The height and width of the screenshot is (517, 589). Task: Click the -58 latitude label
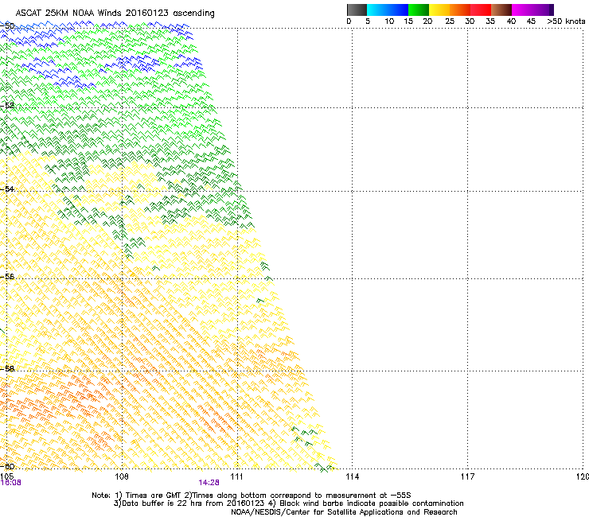[x=7, y=368]
